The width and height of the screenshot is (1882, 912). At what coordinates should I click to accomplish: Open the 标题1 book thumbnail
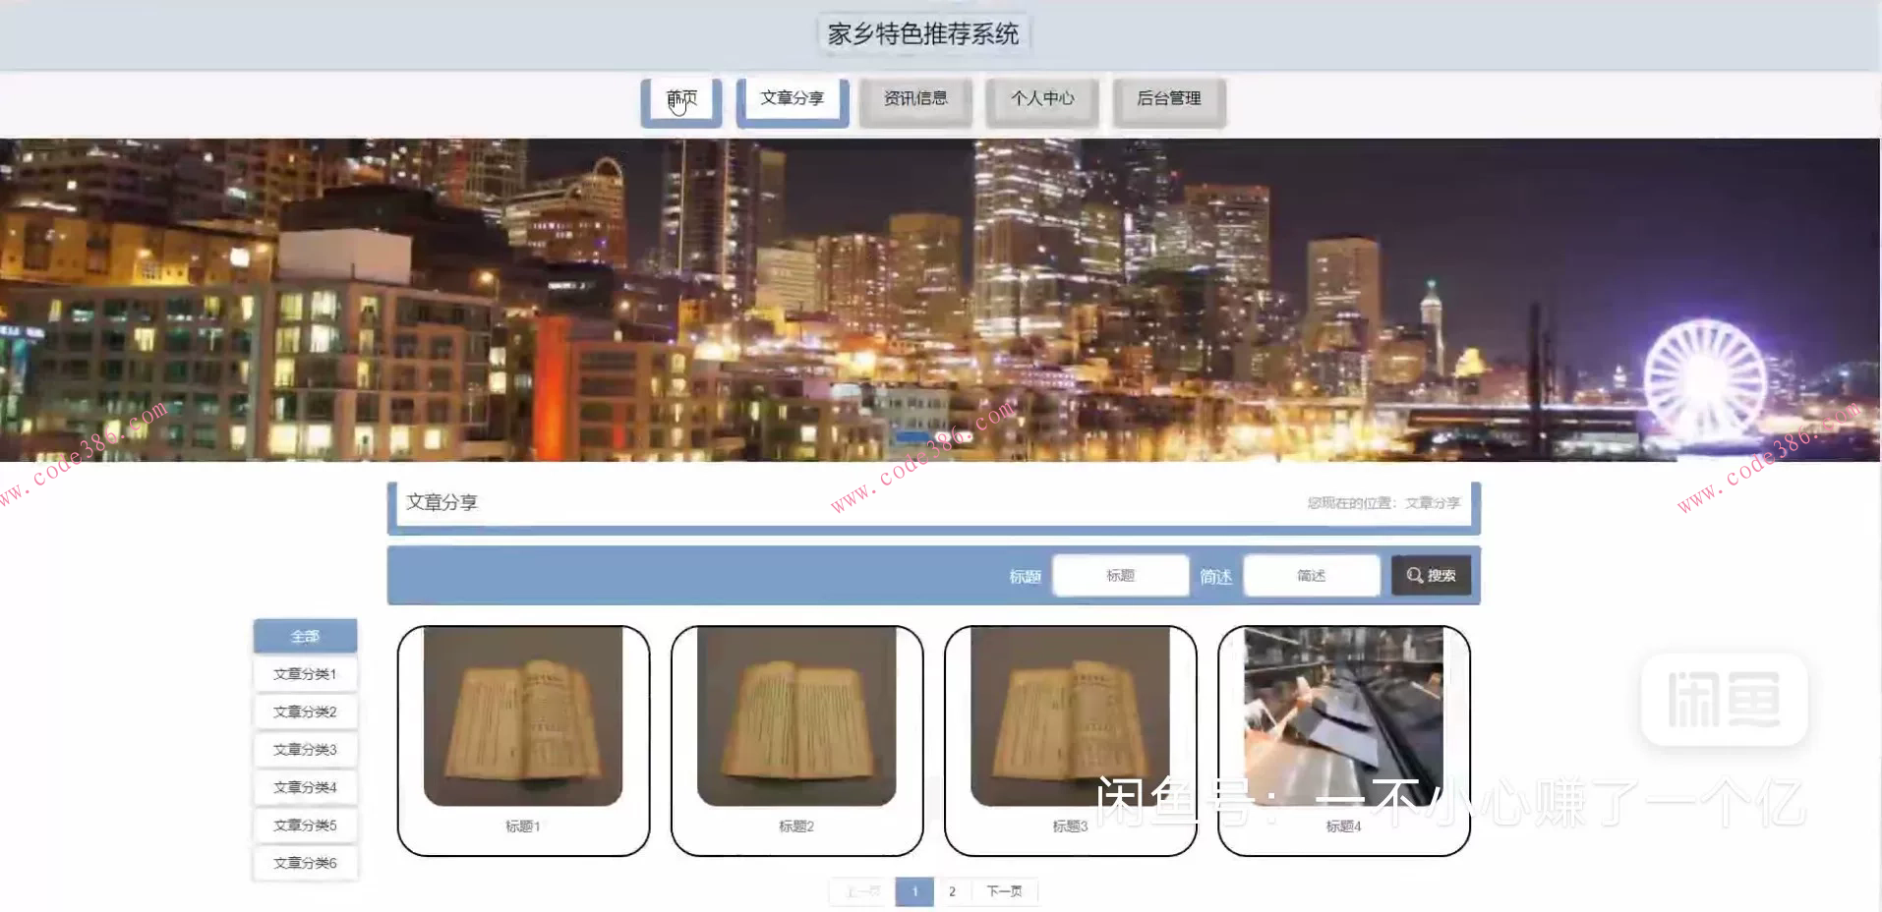pos(523,716)
